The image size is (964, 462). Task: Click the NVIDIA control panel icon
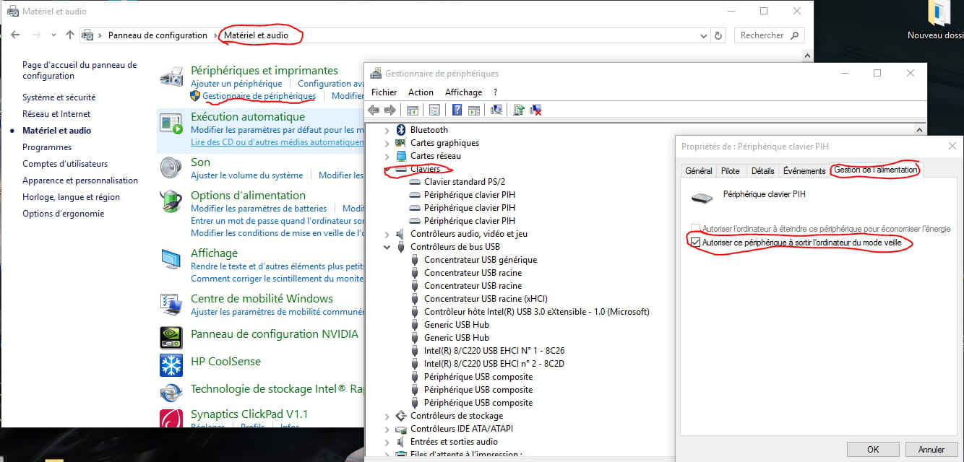[x=171, y=335]
